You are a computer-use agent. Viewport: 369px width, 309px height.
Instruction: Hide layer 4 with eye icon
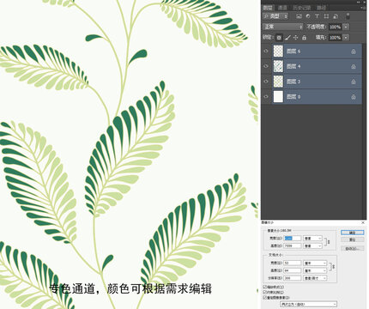(266, 66)
